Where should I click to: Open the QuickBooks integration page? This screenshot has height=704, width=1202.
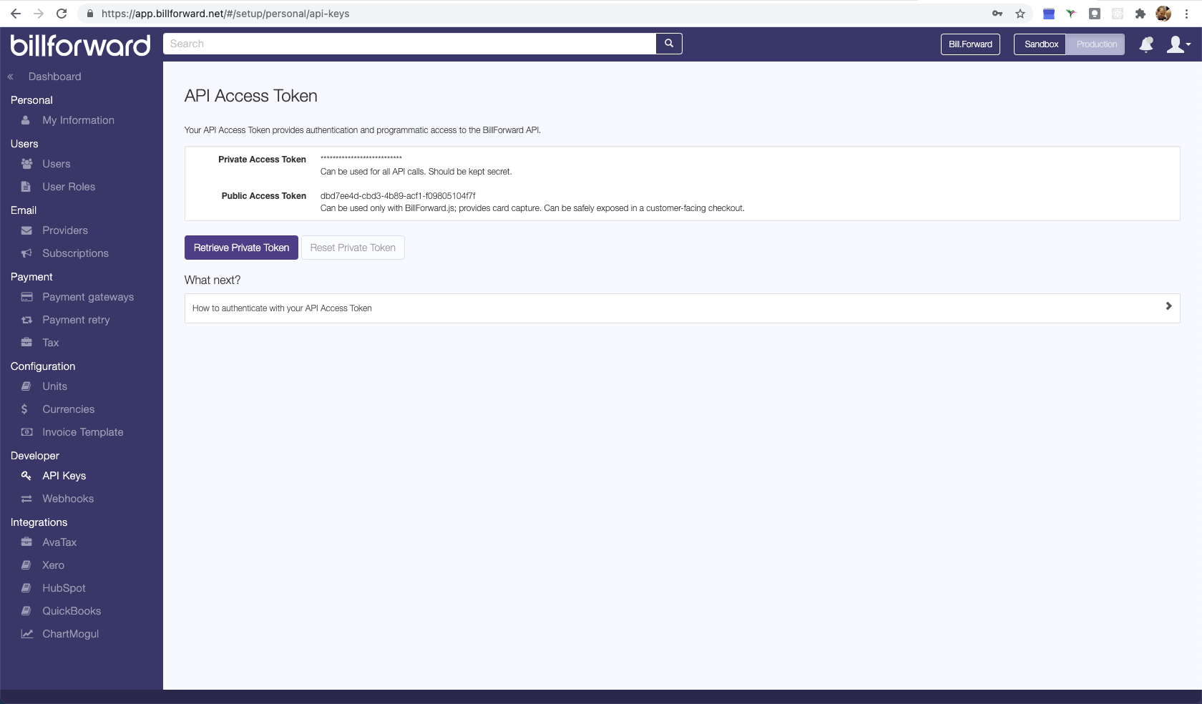[72, 611]
